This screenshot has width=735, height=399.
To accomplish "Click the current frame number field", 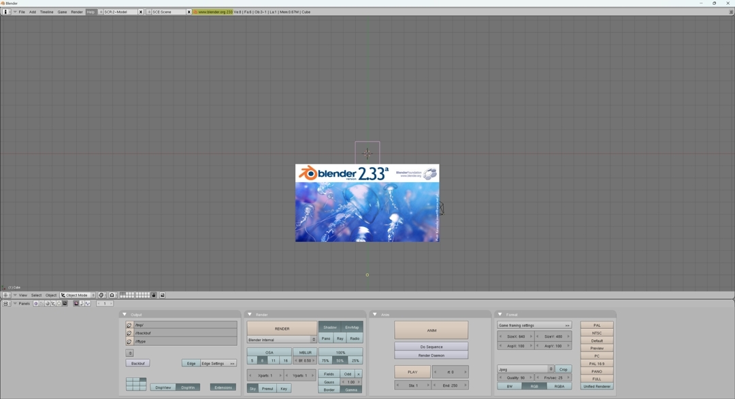I will click(x=105, y=303).
